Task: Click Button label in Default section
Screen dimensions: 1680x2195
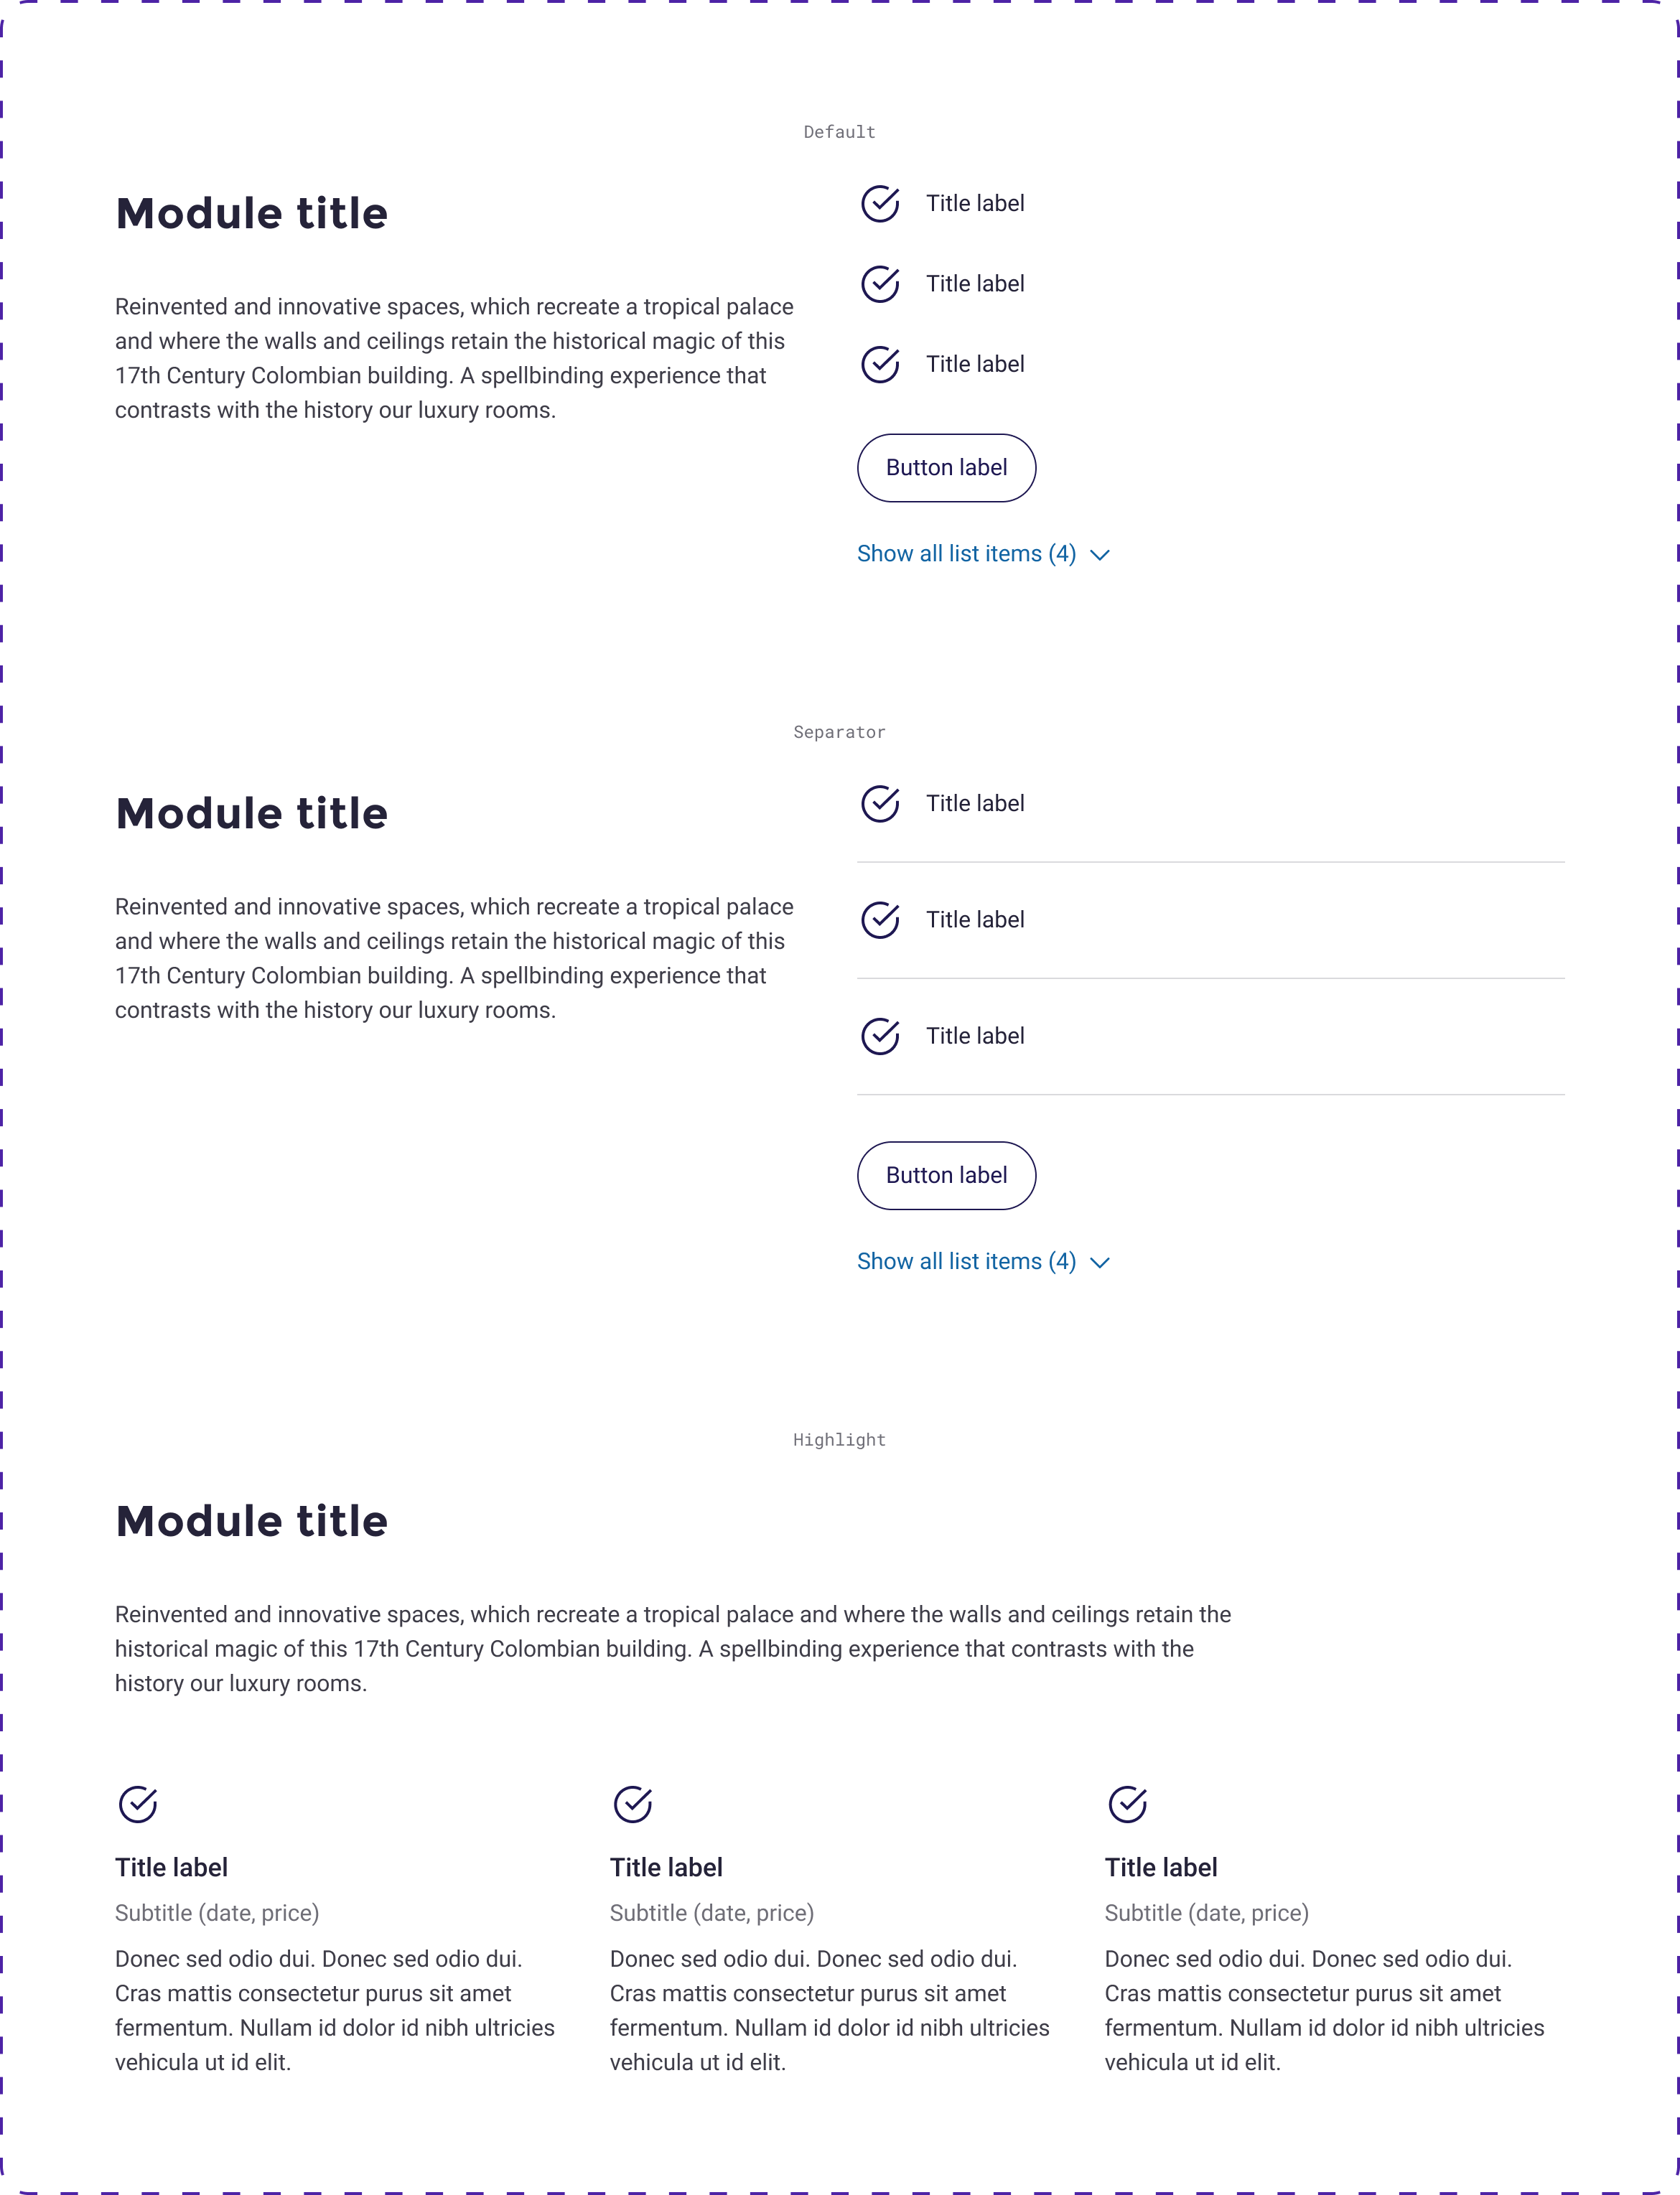Action: (946, 468)
